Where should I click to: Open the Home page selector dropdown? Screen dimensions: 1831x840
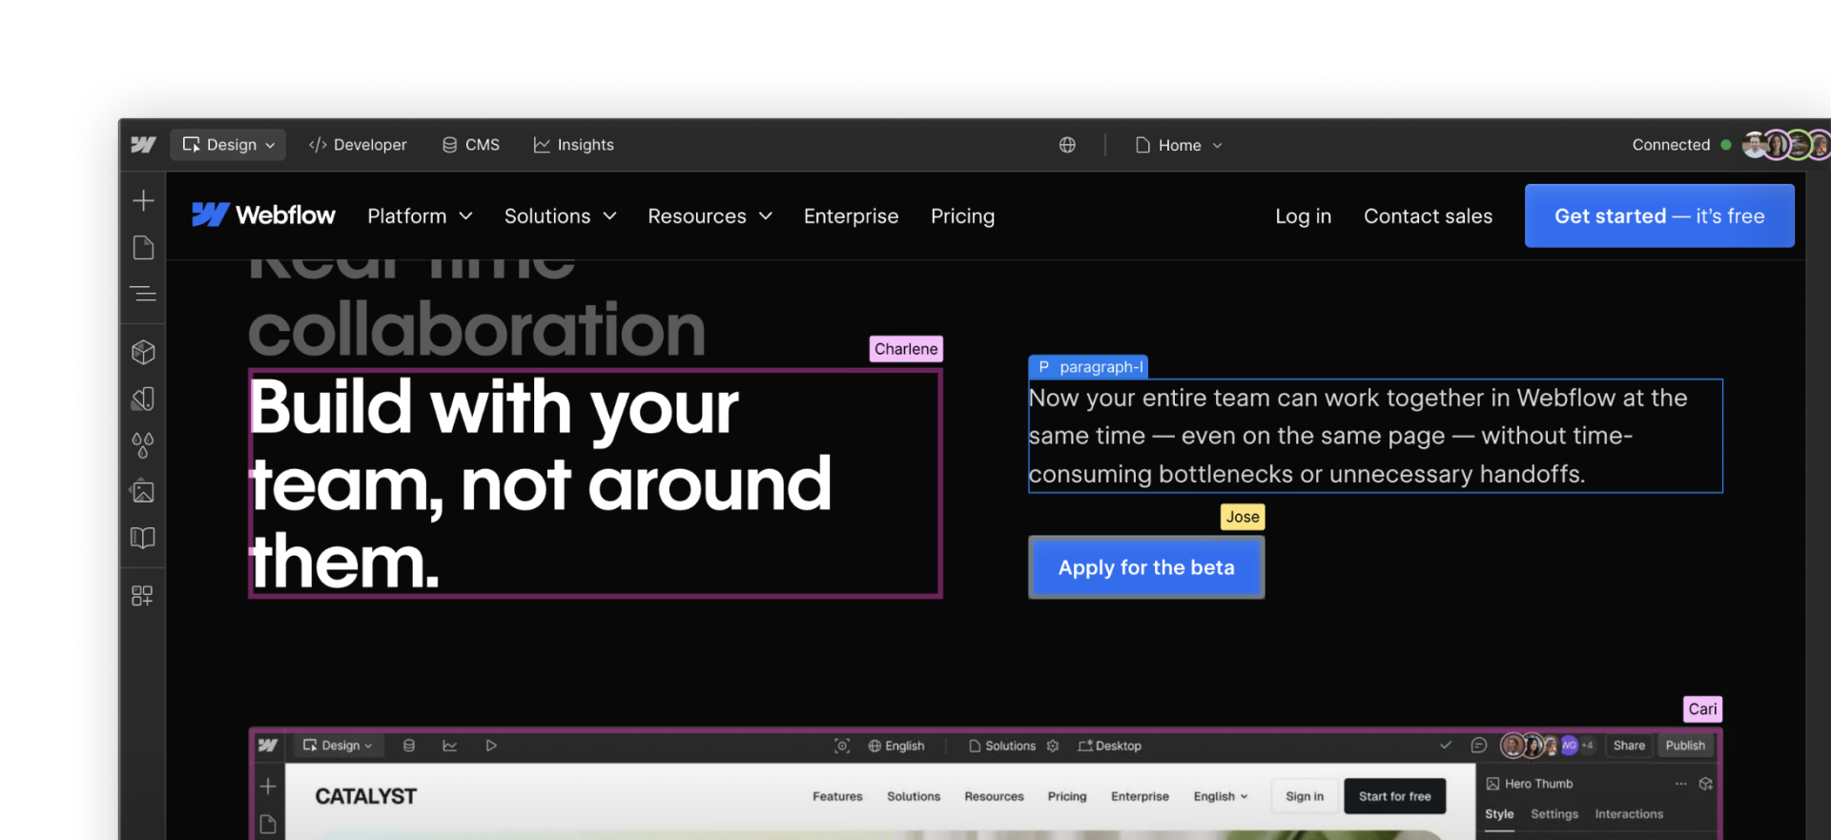click(x=1179, y=145)
